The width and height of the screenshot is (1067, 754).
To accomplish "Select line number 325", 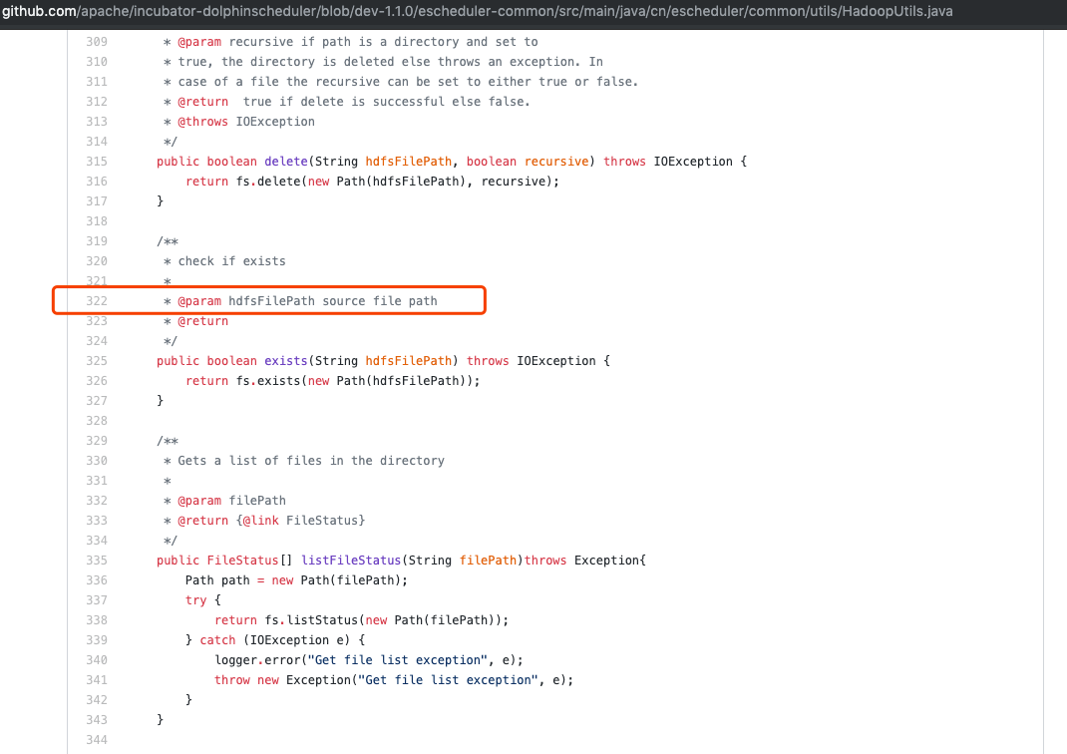I will (97, 361).
